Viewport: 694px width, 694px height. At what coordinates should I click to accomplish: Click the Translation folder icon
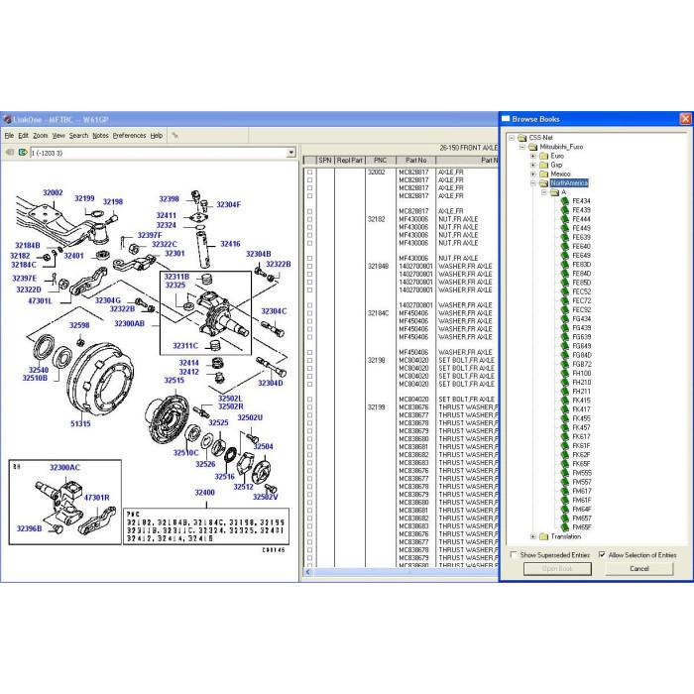coord(544,536)
